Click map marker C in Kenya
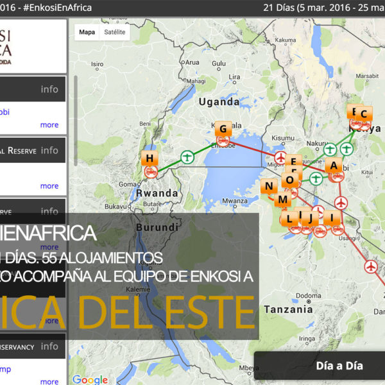Image resolution: width=385 pixels, height=385 pixels. (364, 114)
